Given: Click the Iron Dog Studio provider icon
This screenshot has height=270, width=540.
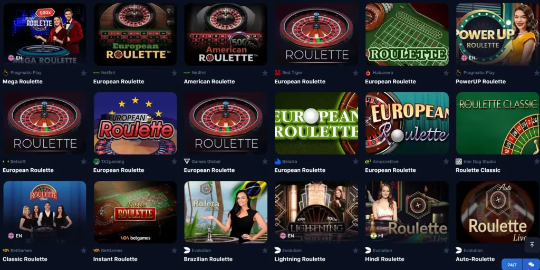Looking at the screenshot, I should 459,161.
